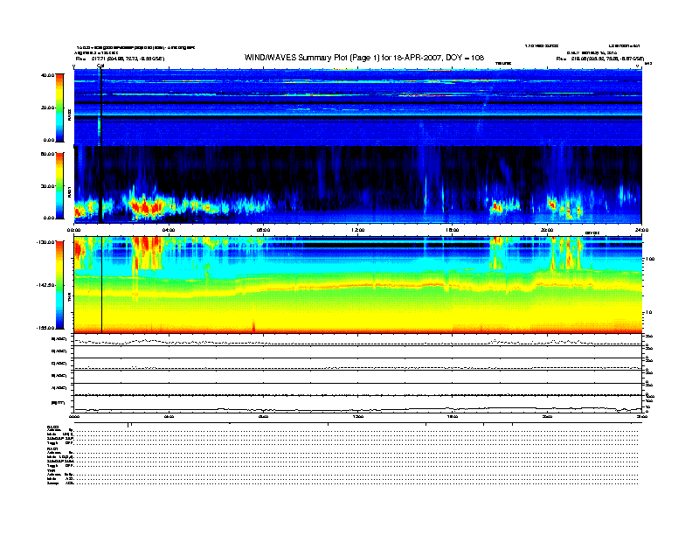Click the upper-right Rs= position text
692x535 pixels.
click(x=600, y=59)
